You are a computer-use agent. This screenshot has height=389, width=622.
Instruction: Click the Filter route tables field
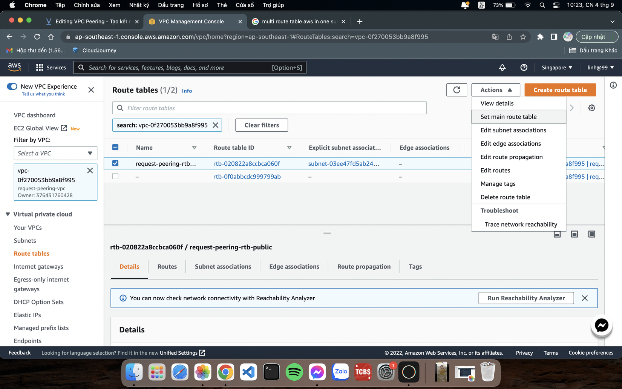269,108
